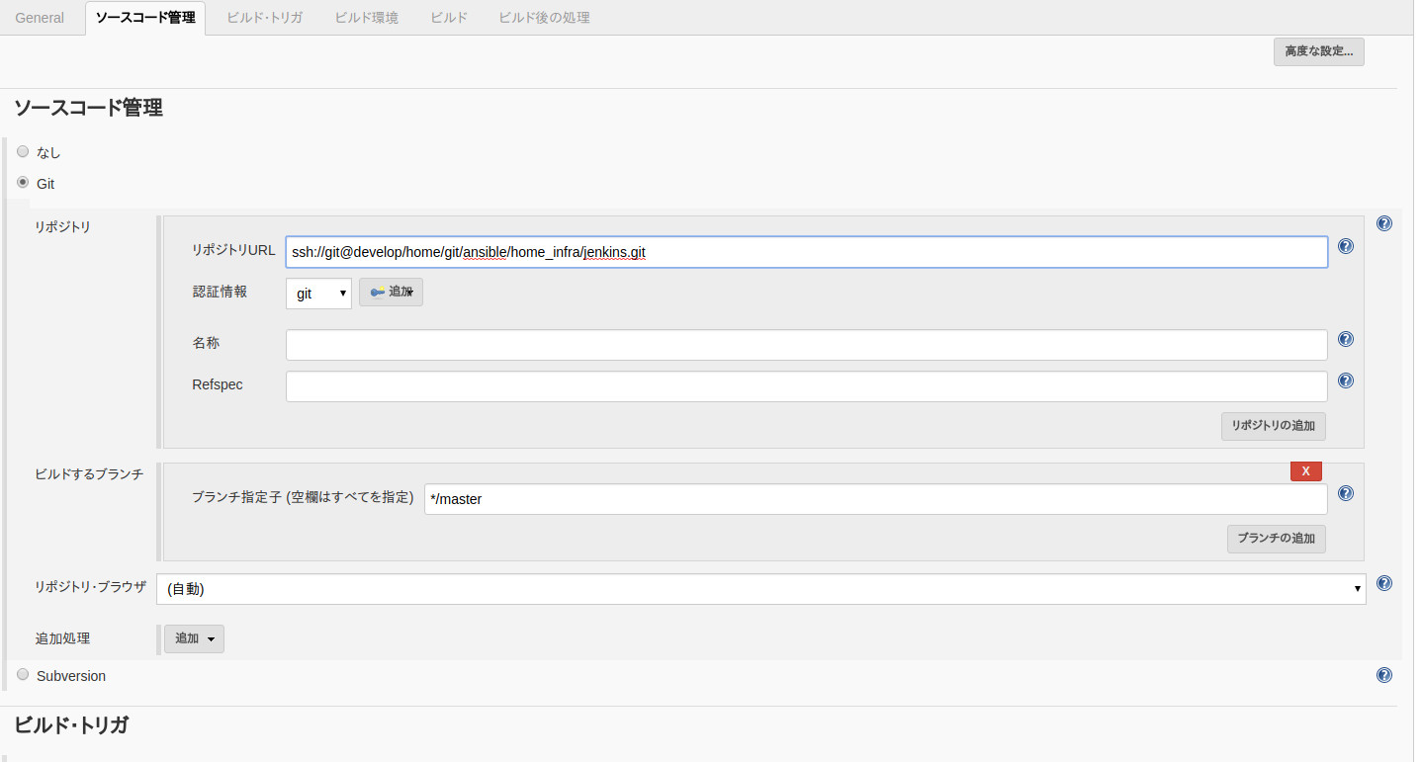Open help icon beside リポジトリURL field
Screen dimensions: 1422x762
coord(1345,246)
